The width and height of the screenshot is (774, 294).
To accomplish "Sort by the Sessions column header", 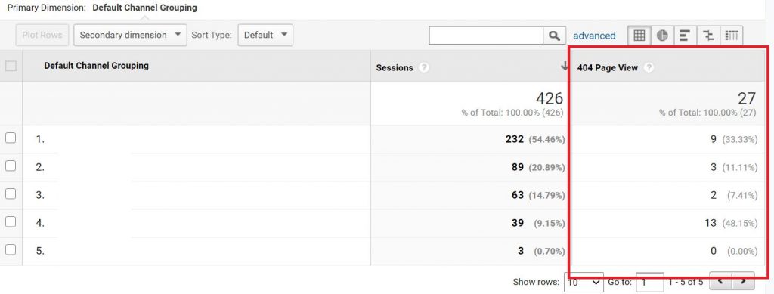I will 395,68.
